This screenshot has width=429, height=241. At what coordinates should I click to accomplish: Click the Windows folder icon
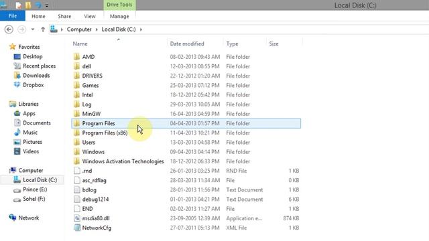pos(77,152)
